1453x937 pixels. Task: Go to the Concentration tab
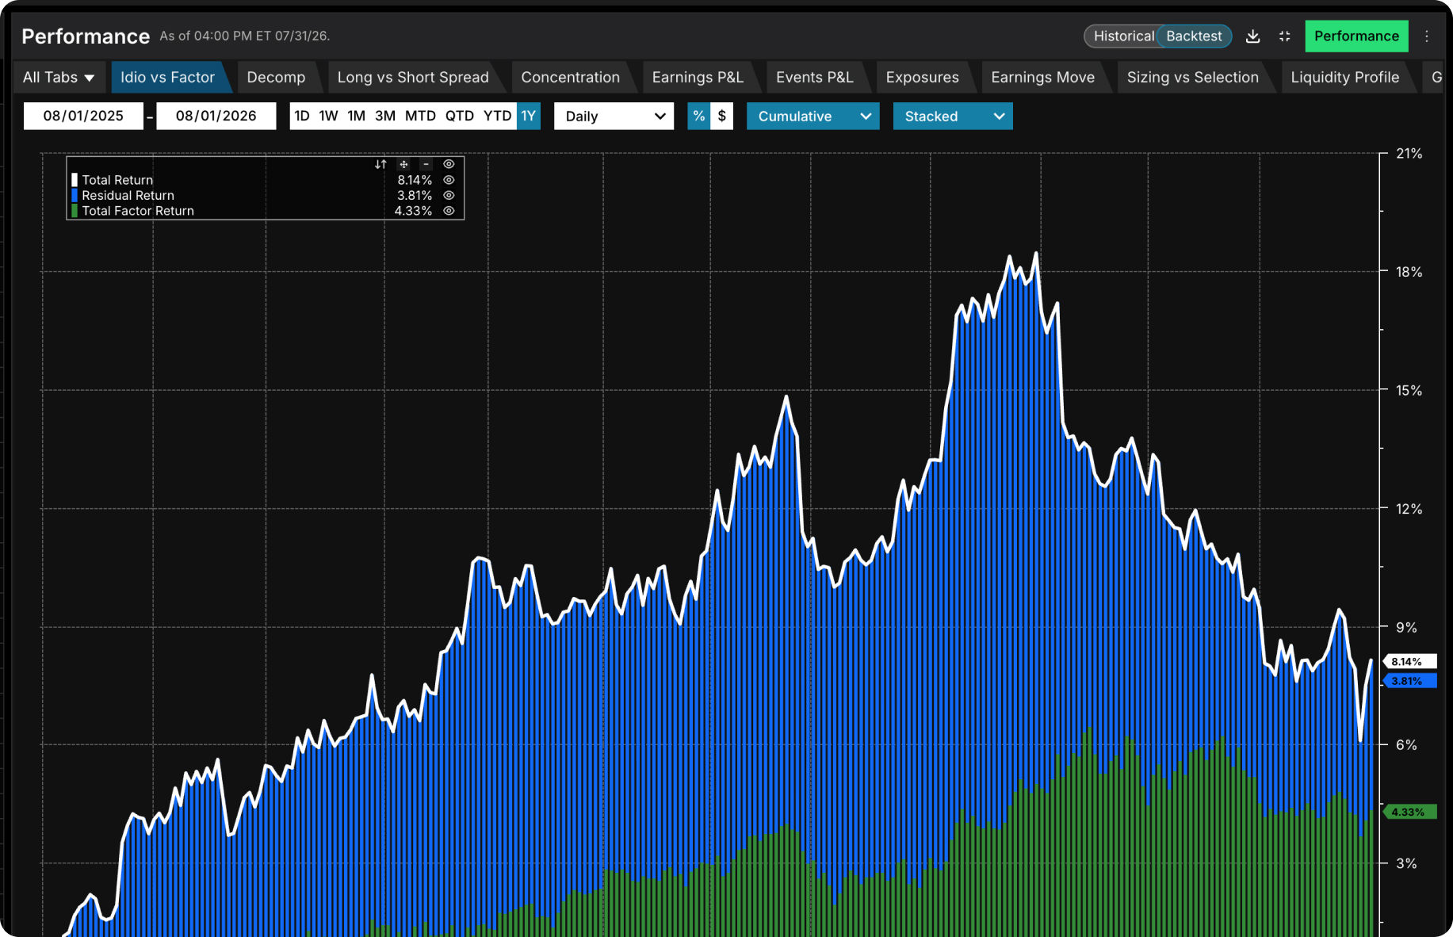[x=570, y=78]
